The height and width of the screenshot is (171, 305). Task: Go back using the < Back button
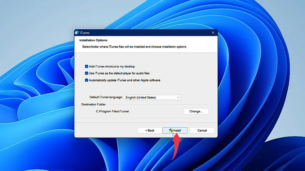[x=150, y=130]
